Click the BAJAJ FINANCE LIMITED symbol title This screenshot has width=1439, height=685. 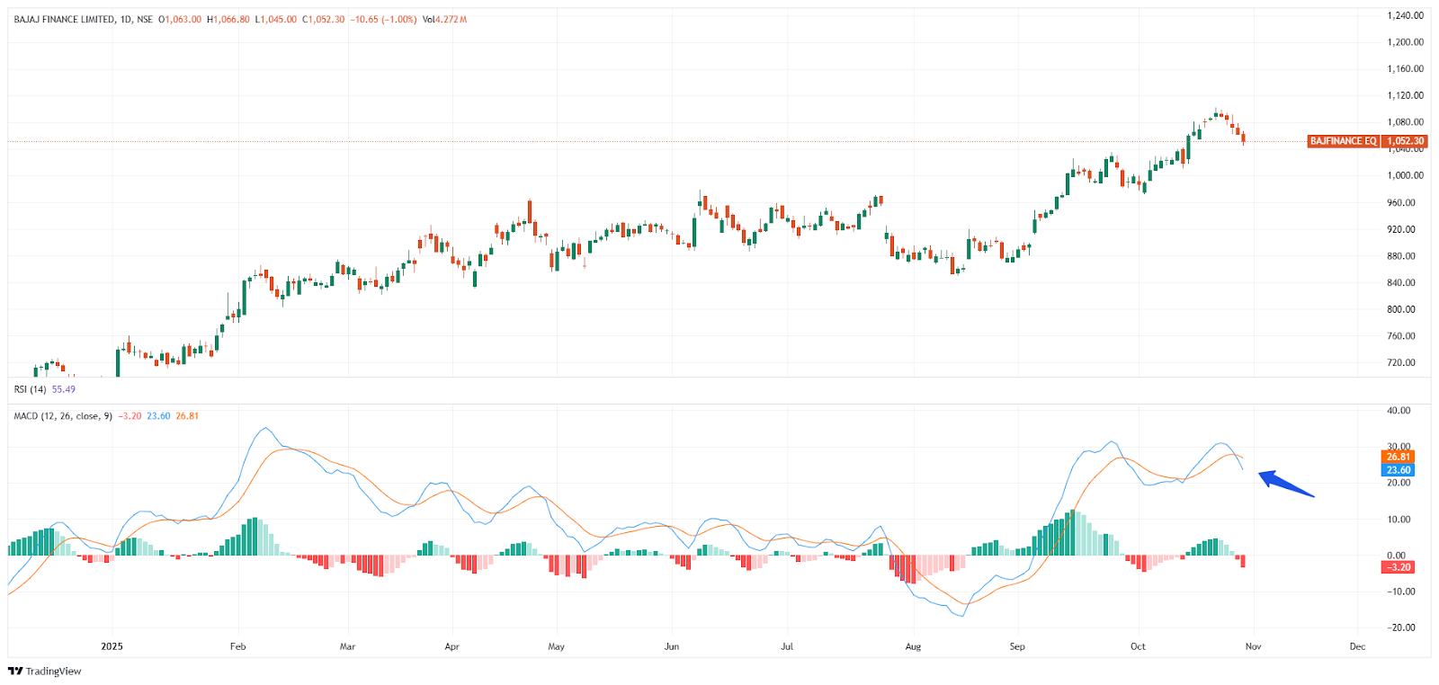(64, 20)
